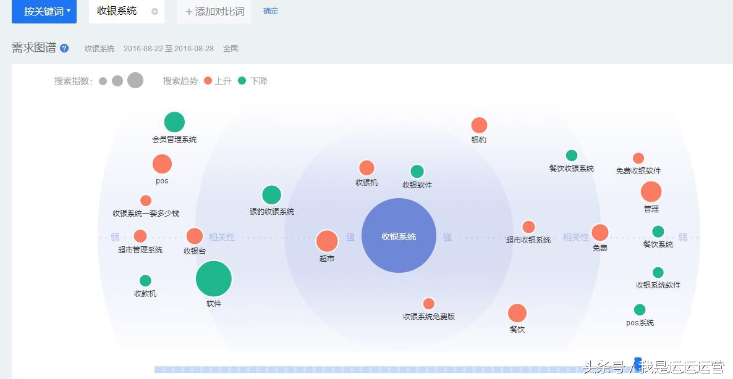The height and width of the screenshot is (379, 733).
Task: Click the 管理 bubble on the right
Action: (651, 192)
